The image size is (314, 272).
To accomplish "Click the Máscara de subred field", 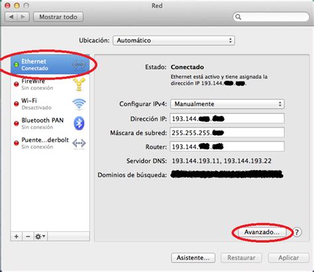I will [227, 132].
